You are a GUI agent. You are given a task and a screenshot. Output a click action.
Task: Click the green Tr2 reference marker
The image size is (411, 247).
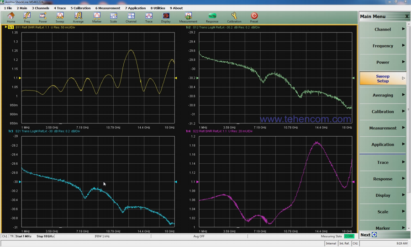pyautogui.click(x=197, y=78)
